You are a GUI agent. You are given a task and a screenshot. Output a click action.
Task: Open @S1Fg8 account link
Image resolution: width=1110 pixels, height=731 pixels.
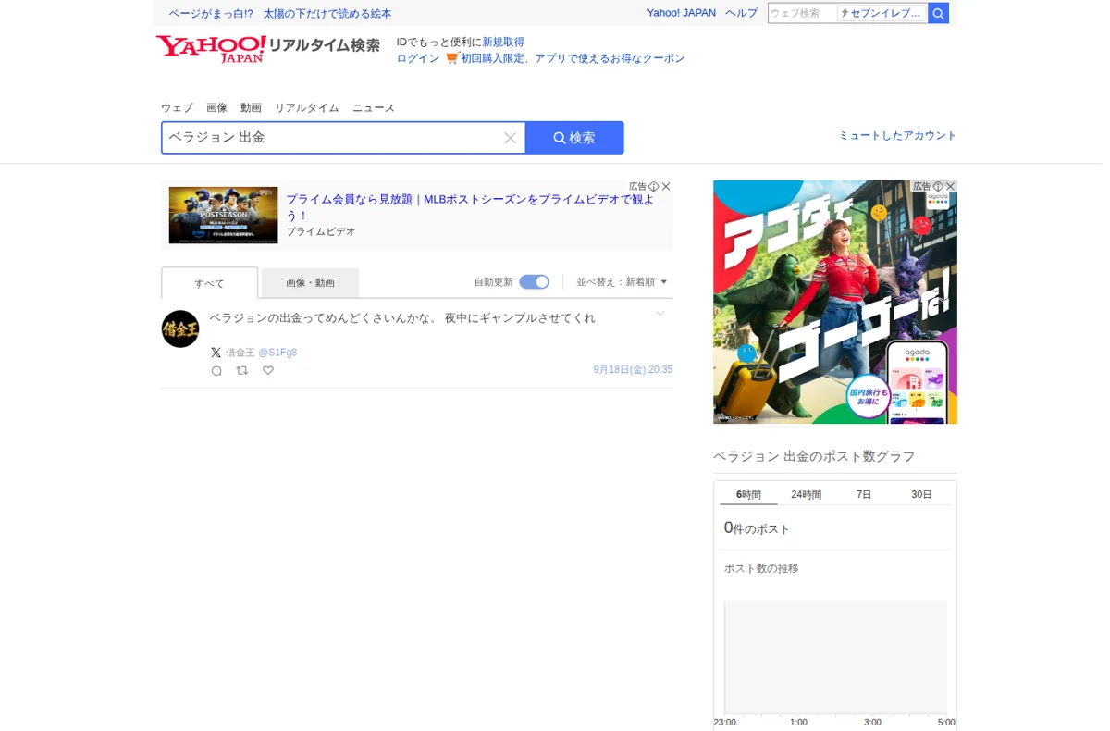pyautogui.click(x=277, y=353)
